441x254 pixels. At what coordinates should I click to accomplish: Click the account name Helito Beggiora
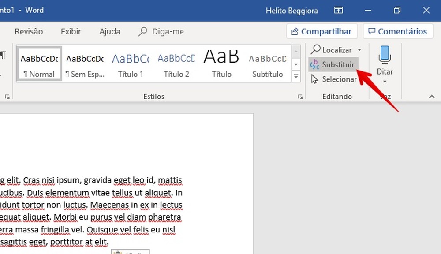(x=292, y=11)
